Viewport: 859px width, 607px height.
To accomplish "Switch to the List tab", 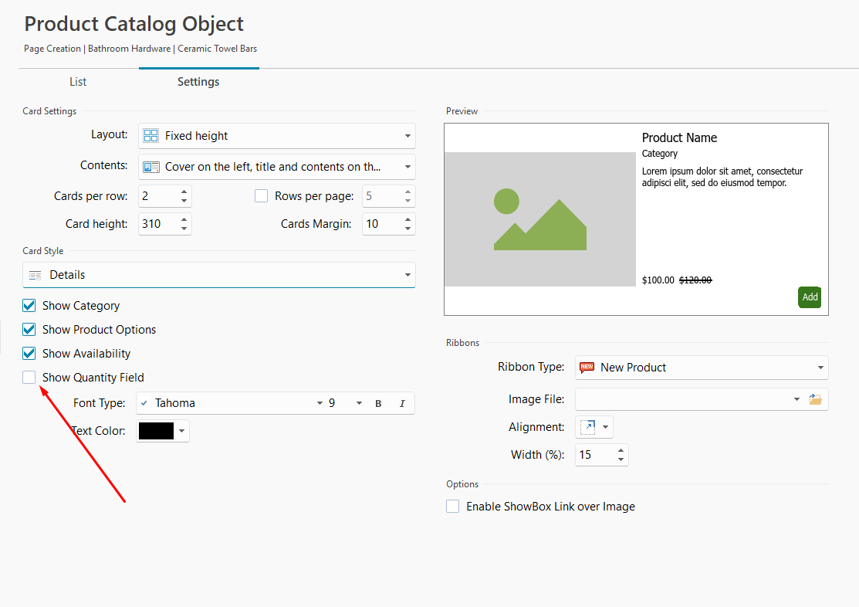I will coord(78,82).
